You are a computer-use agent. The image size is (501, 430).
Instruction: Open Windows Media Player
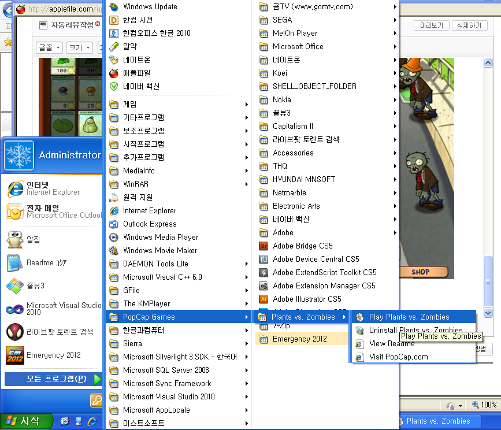pos(160,237)
